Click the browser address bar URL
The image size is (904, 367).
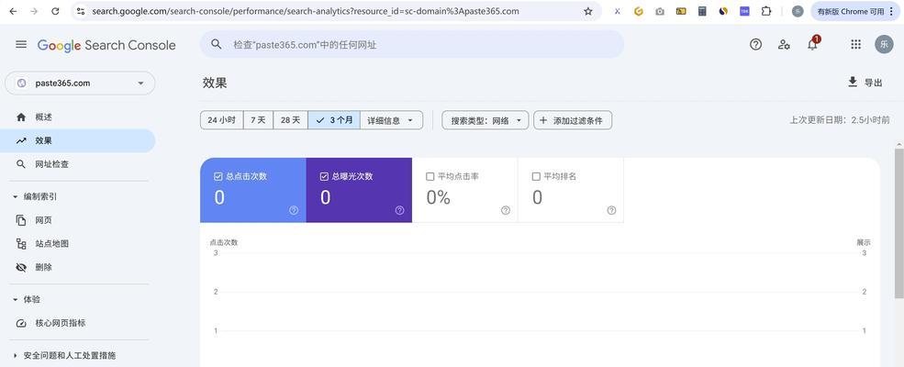305,11
